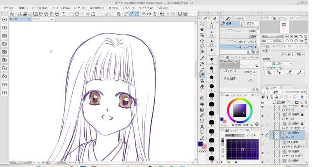This screenshot has width=312, height=167.
Task: Click the Flip horizontal icon in command bar
Action: point(149,14)
